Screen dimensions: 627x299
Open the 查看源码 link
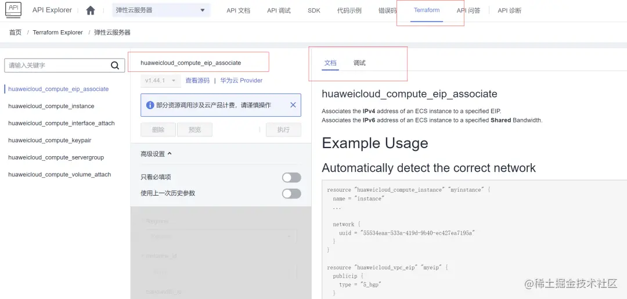pyautogui.click(x=197, y=80)
